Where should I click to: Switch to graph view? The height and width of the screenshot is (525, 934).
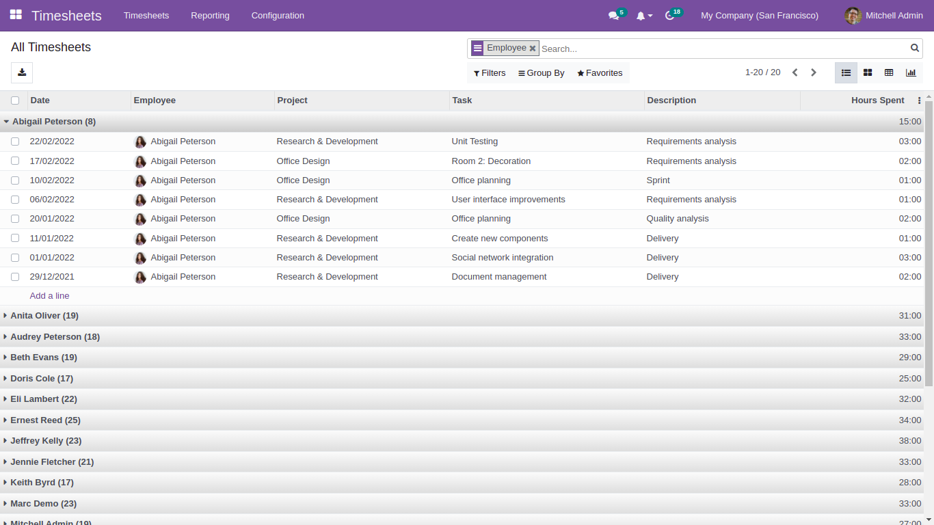(911, 72)
